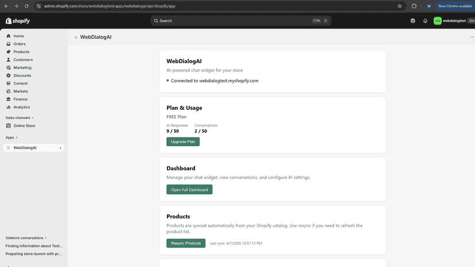
Task: Click the Shopify logo
Action: tap(18, 21)
